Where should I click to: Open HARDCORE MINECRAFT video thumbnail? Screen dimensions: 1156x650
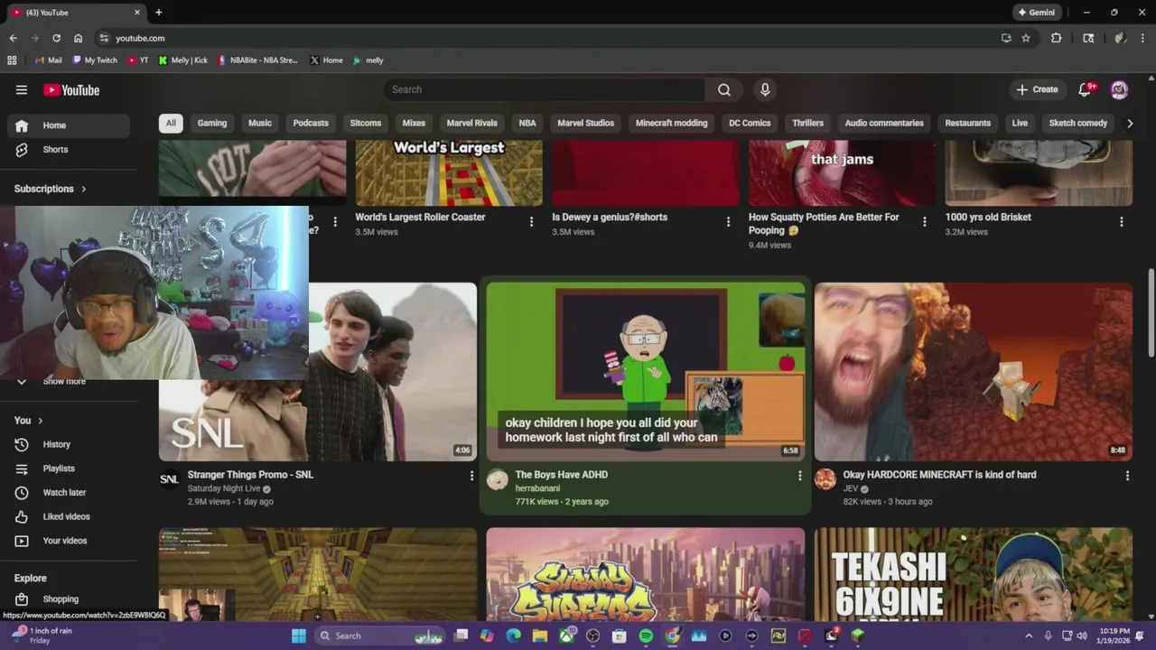click(973, 372)
